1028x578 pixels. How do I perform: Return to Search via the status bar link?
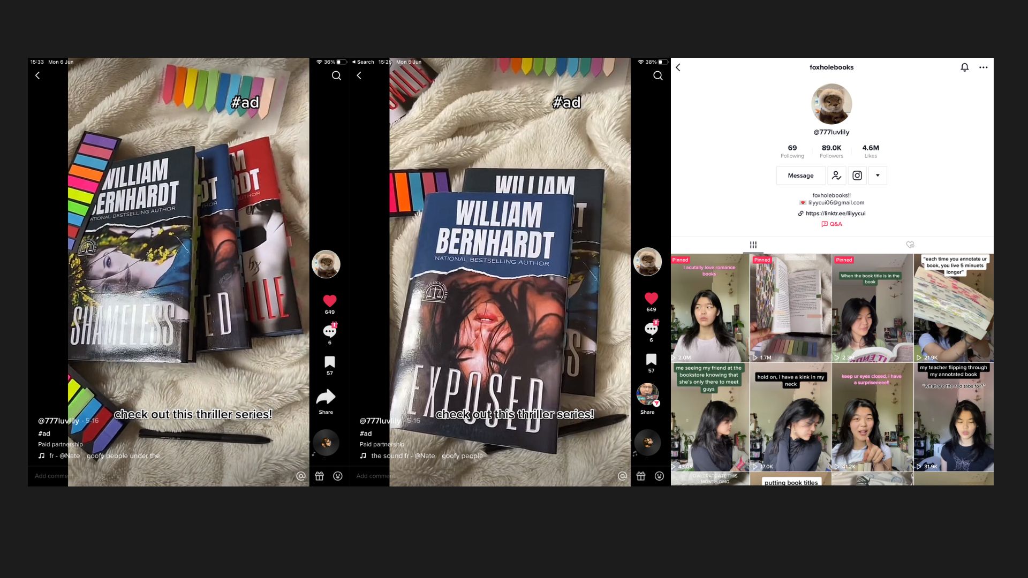click(363, 62)
